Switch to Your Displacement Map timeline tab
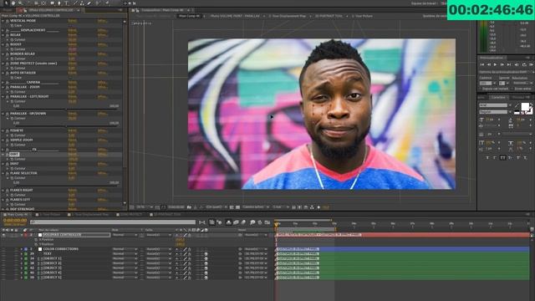The width and height of the screenshot is (535, 301). coord(89,215)
